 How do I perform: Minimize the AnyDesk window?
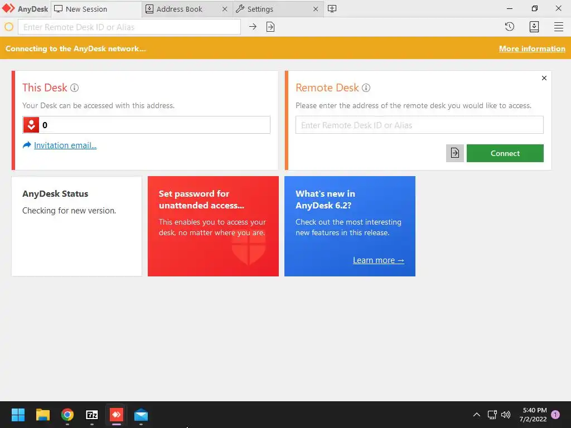click(x=510, y=8)
